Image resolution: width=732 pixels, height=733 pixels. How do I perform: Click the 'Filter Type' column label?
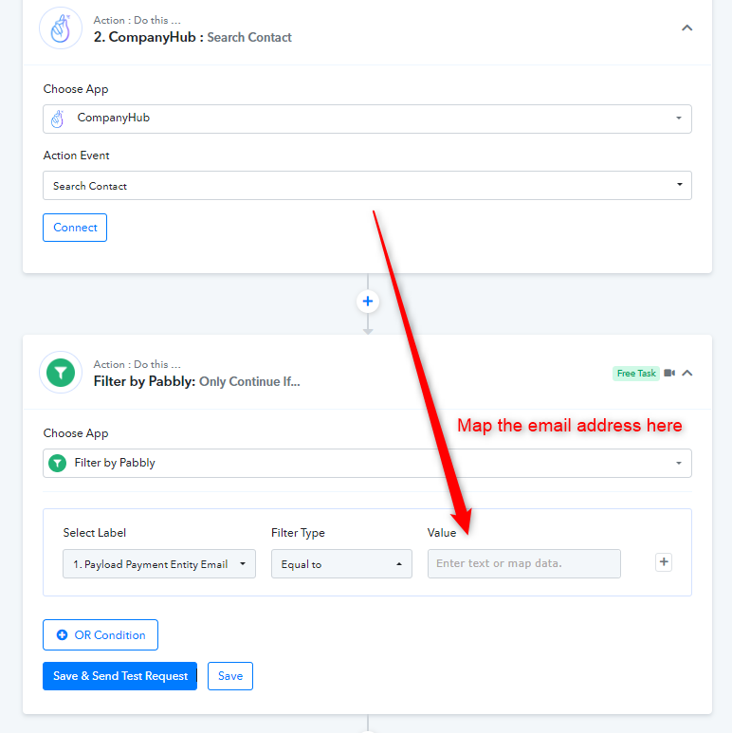(x=298, y=533)
